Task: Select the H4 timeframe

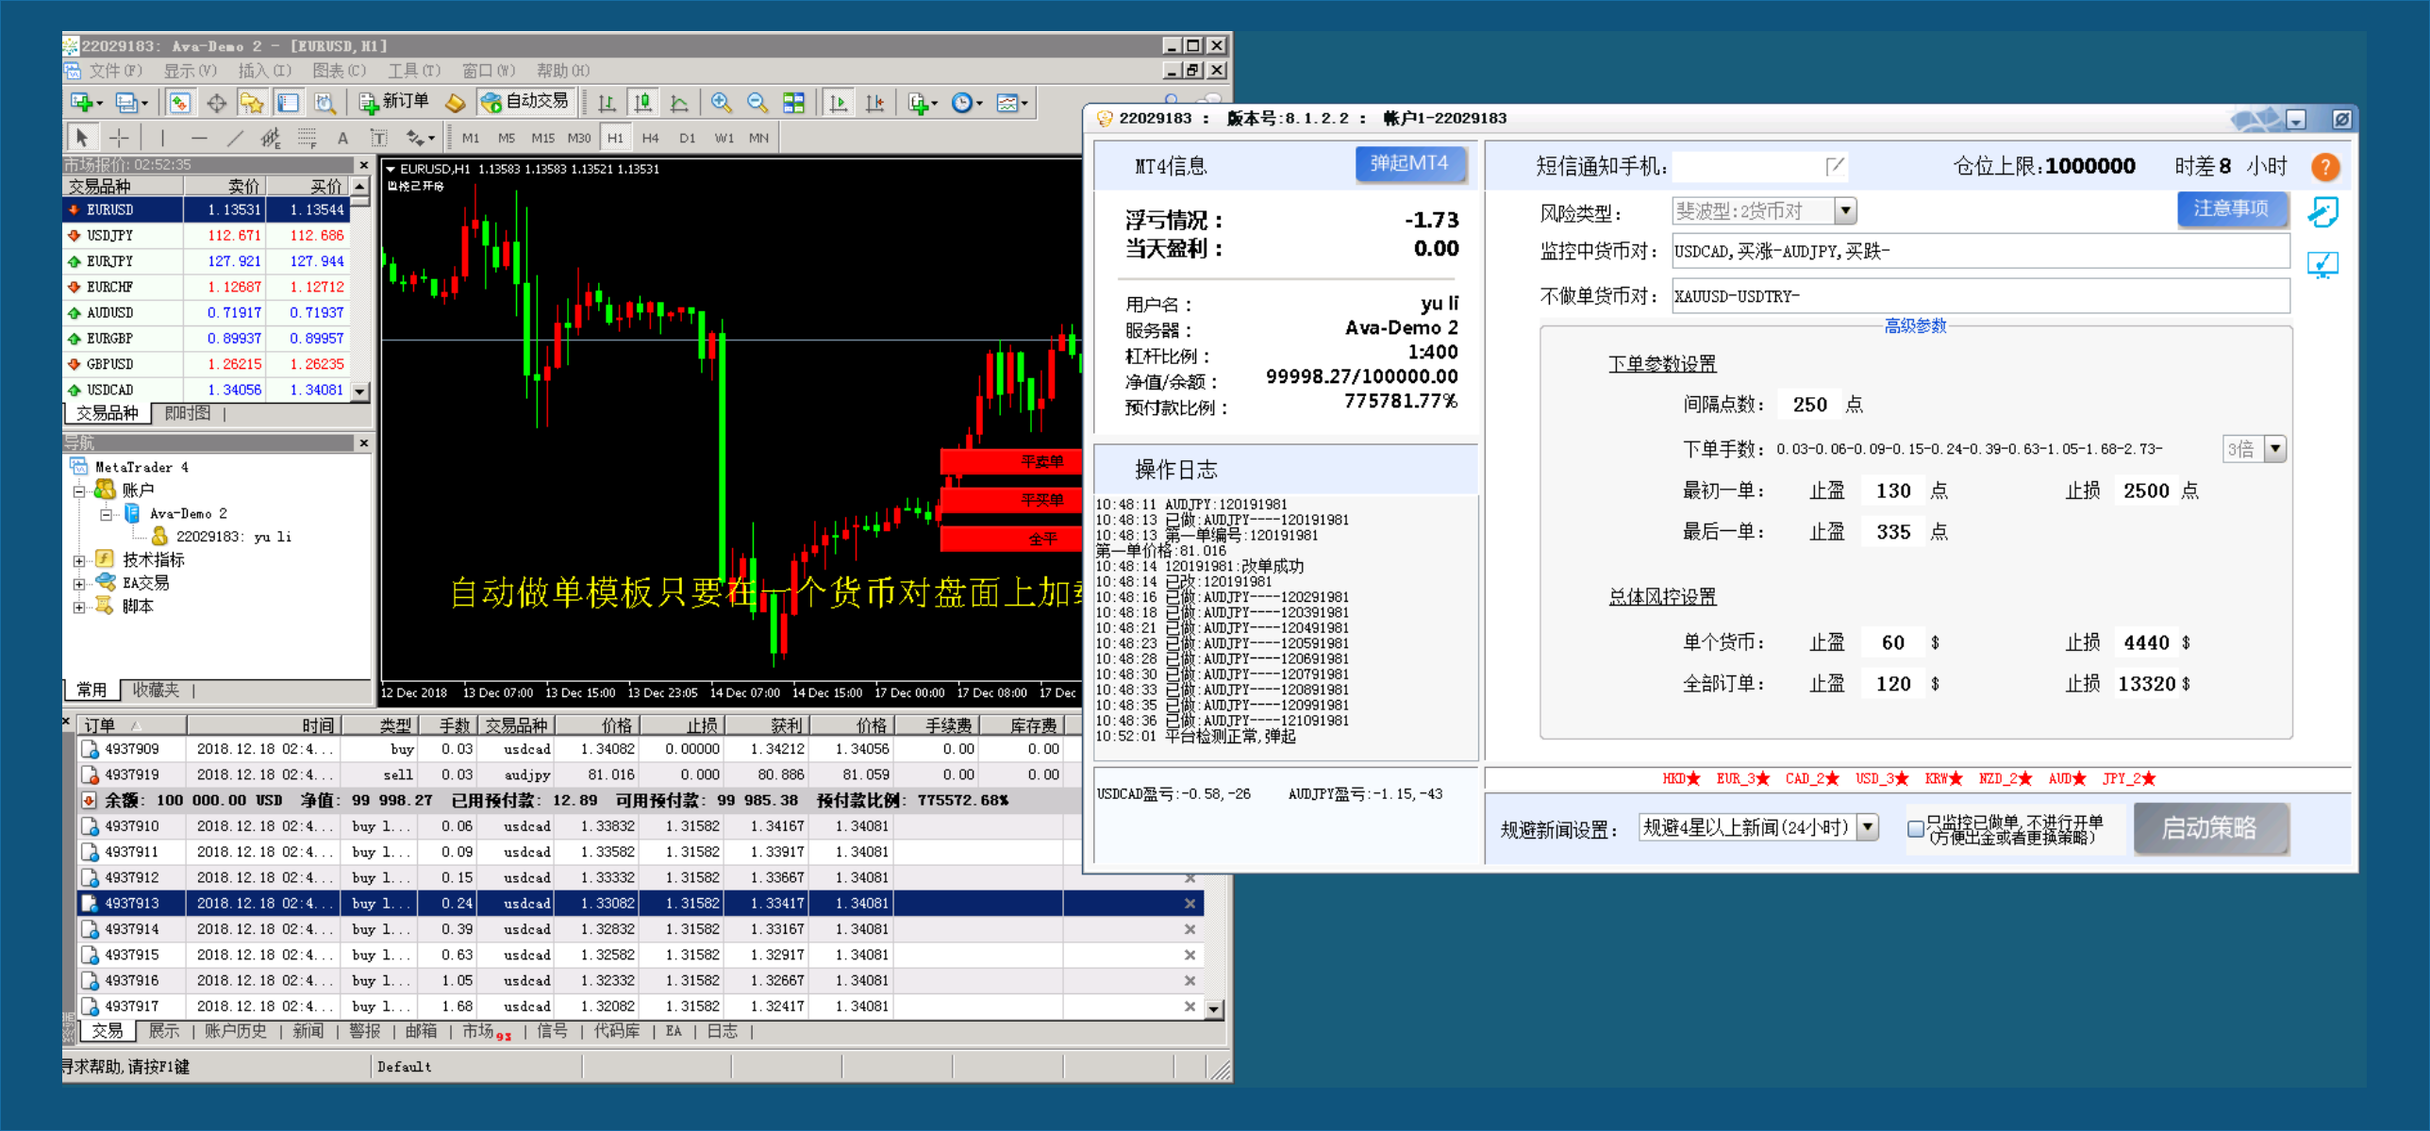Action: (x=651, y=138)
